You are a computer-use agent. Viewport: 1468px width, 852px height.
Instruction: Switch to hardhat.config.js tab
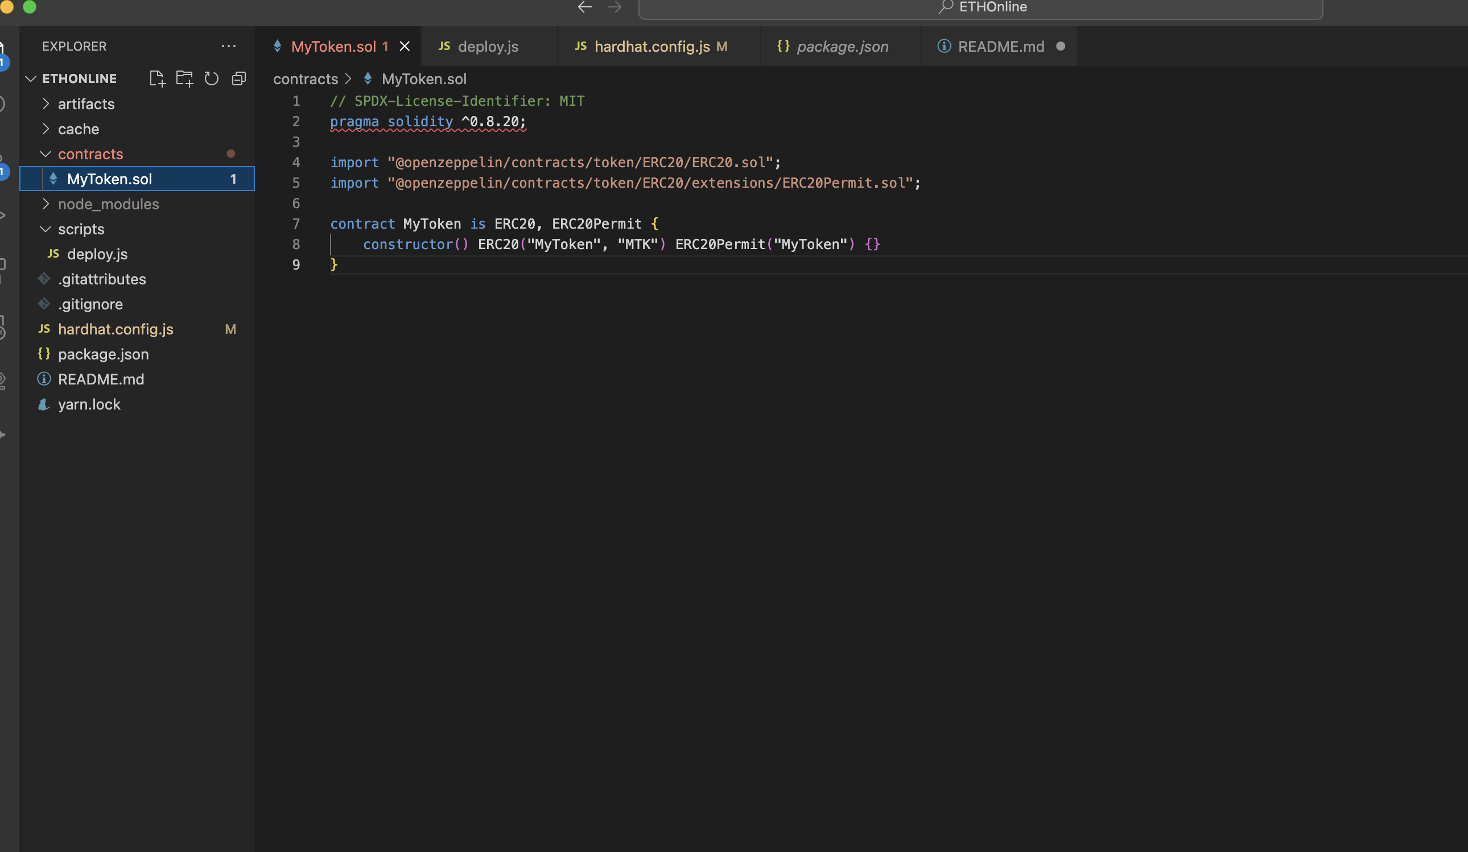[x=651, y=47]
